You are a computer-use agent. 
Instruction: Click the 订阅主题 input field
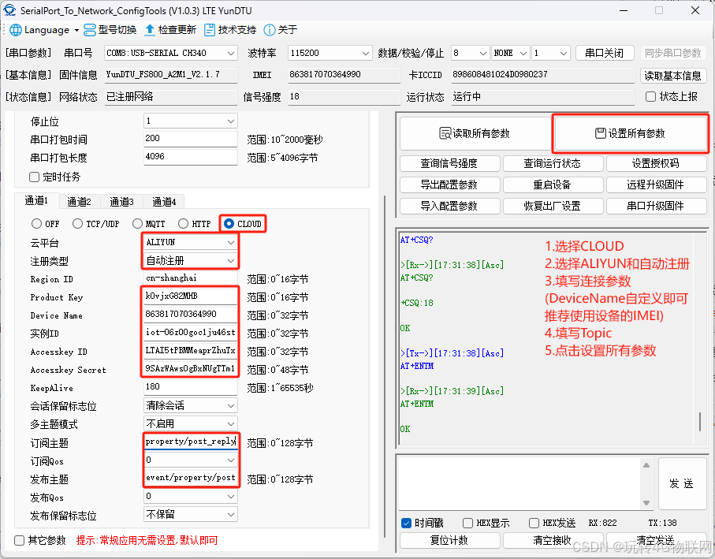[x=191, y=442]
